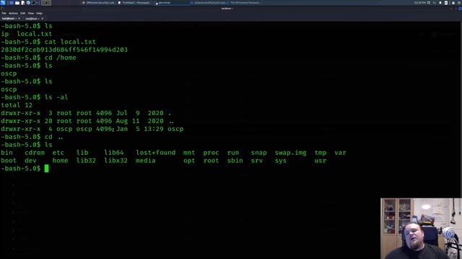Open the Edit menu
This screenshot has width=462, height=259.
click(22, 13)
